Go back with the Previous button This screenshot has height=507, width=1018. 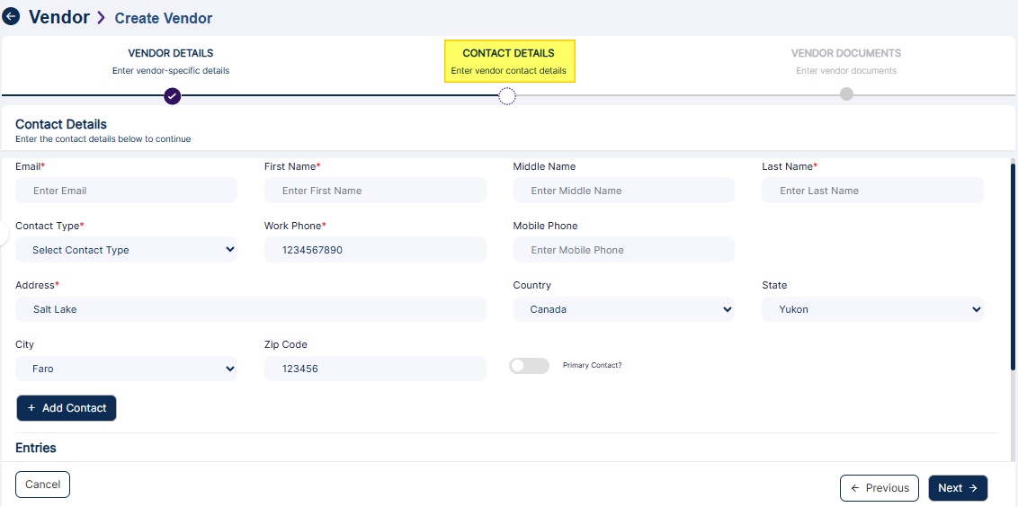(880, 488)
